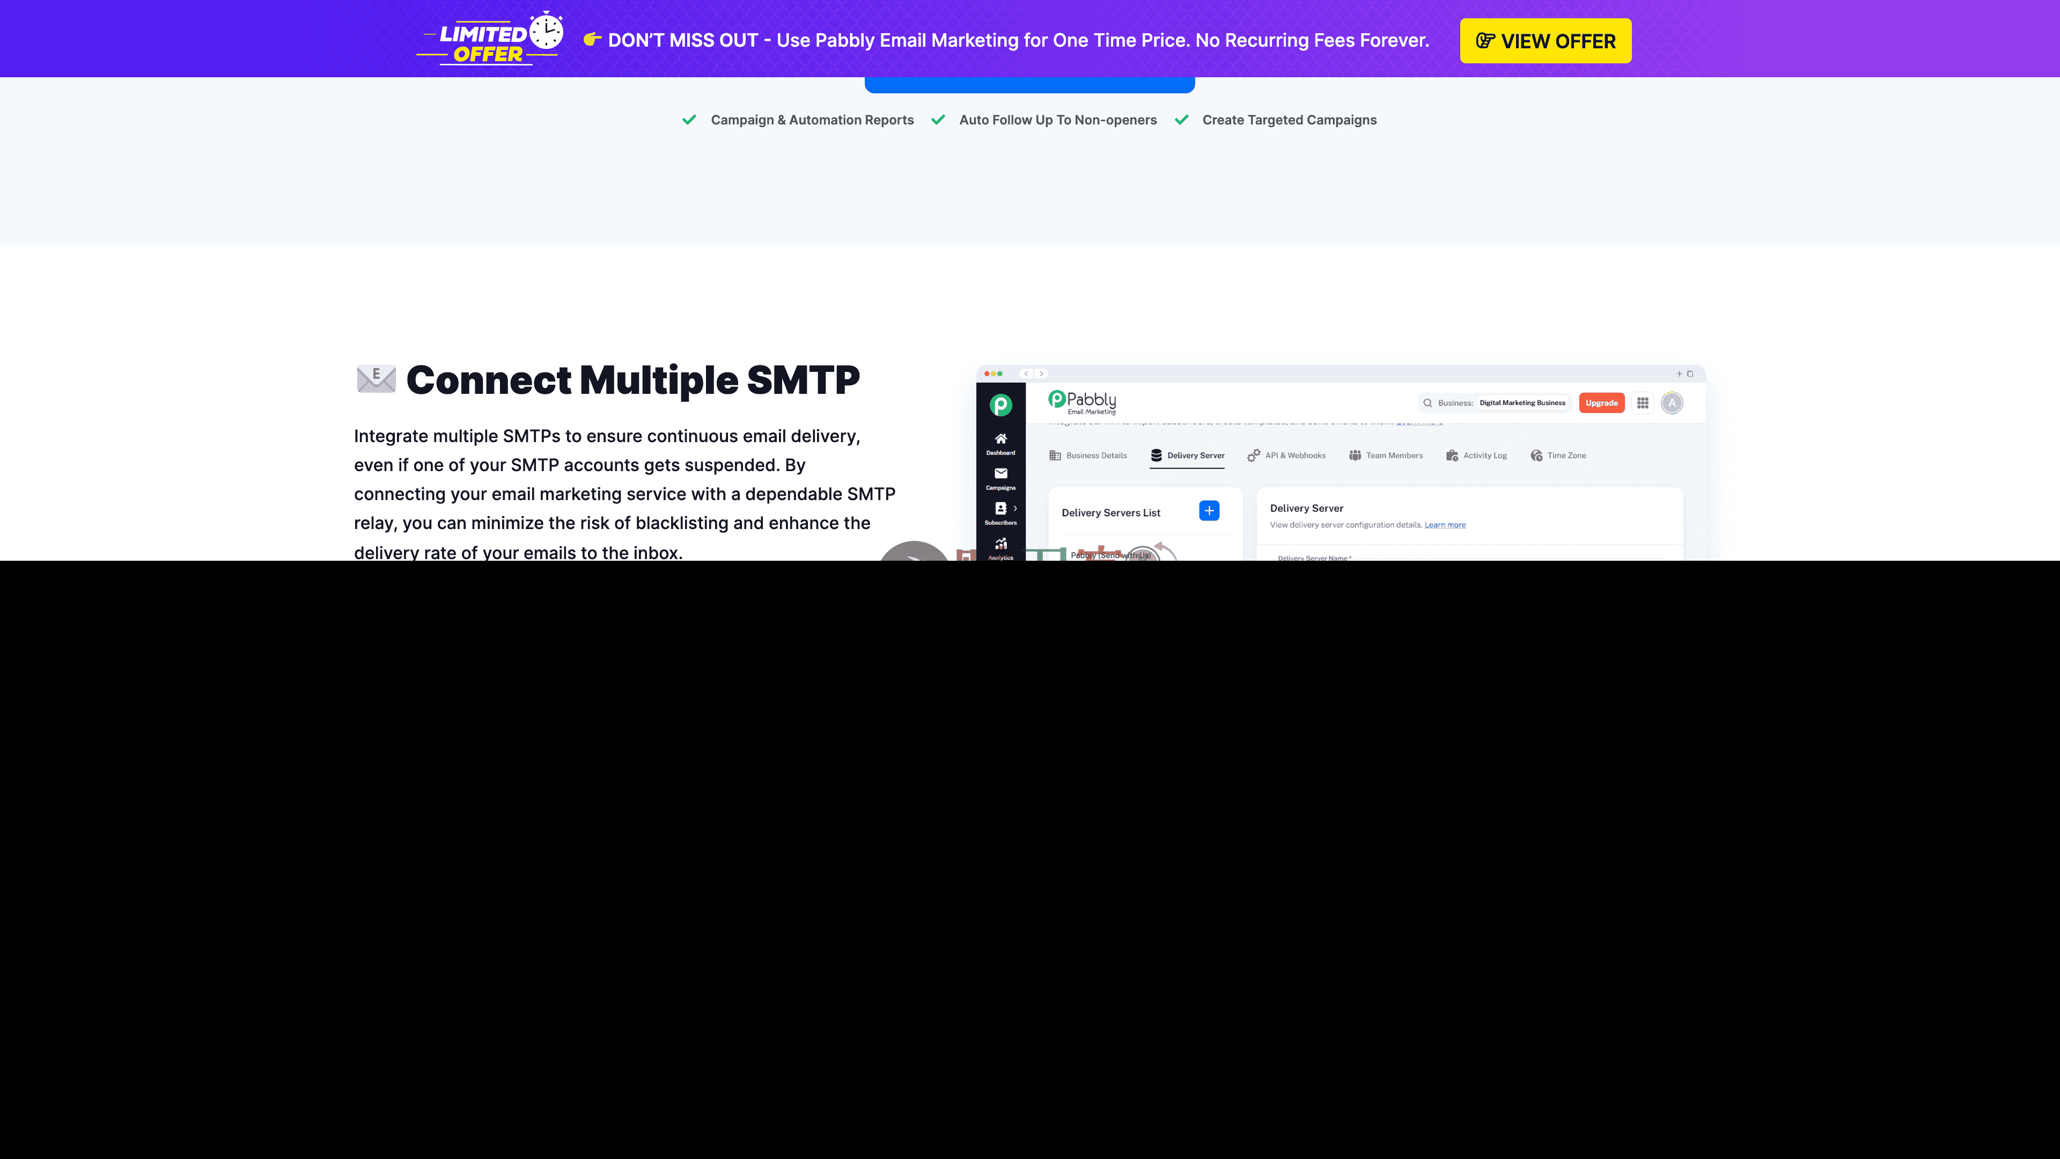2060x1159 pixels.
Task: Open the user avatar 'A' menu
Action: click(x=1672, y=403)
